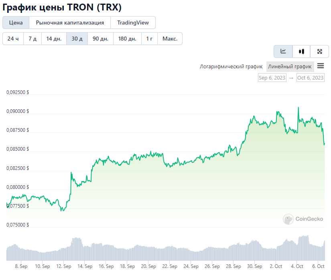Select the line chart view icon
Viewport: 331px width, 280px height.
283,51
